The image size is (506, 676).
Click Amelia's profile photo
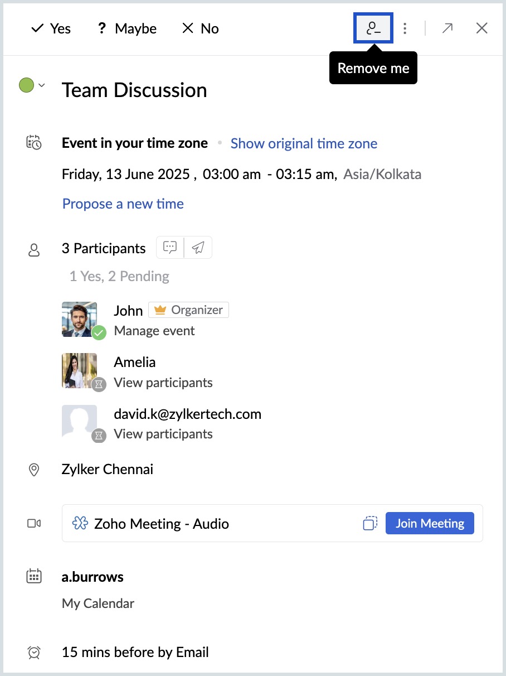tap(79, 370)
